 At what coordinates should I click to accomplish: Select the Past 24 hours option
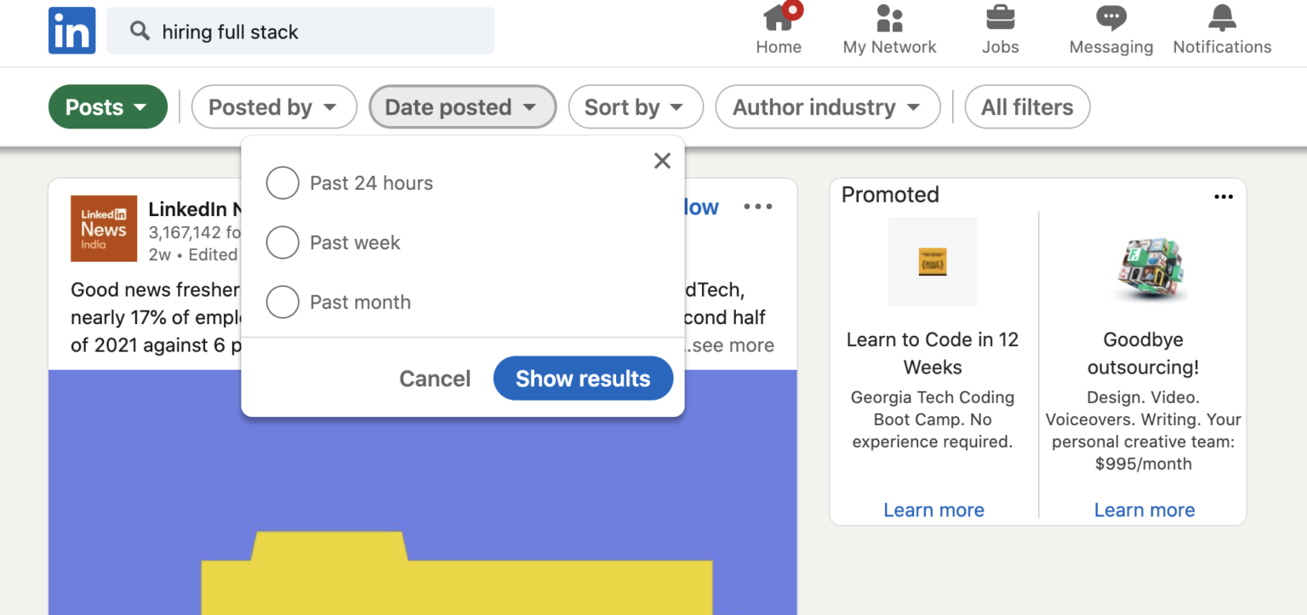coord(283,183)
